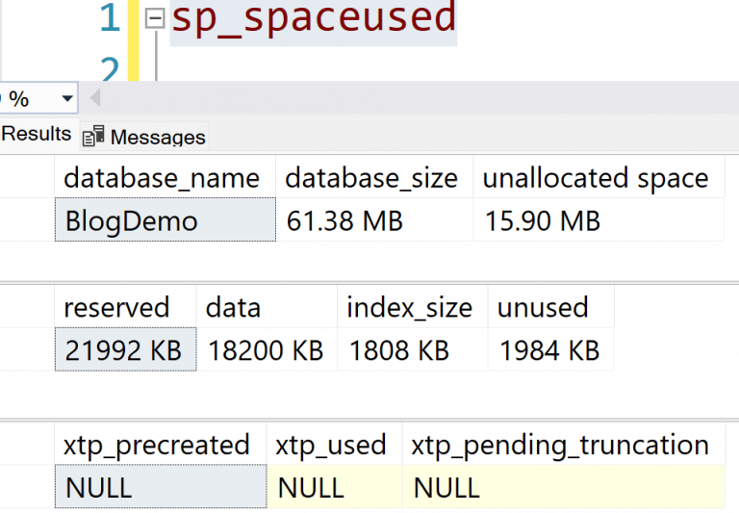Click the 18200 KB data cell

pos(266,350)
